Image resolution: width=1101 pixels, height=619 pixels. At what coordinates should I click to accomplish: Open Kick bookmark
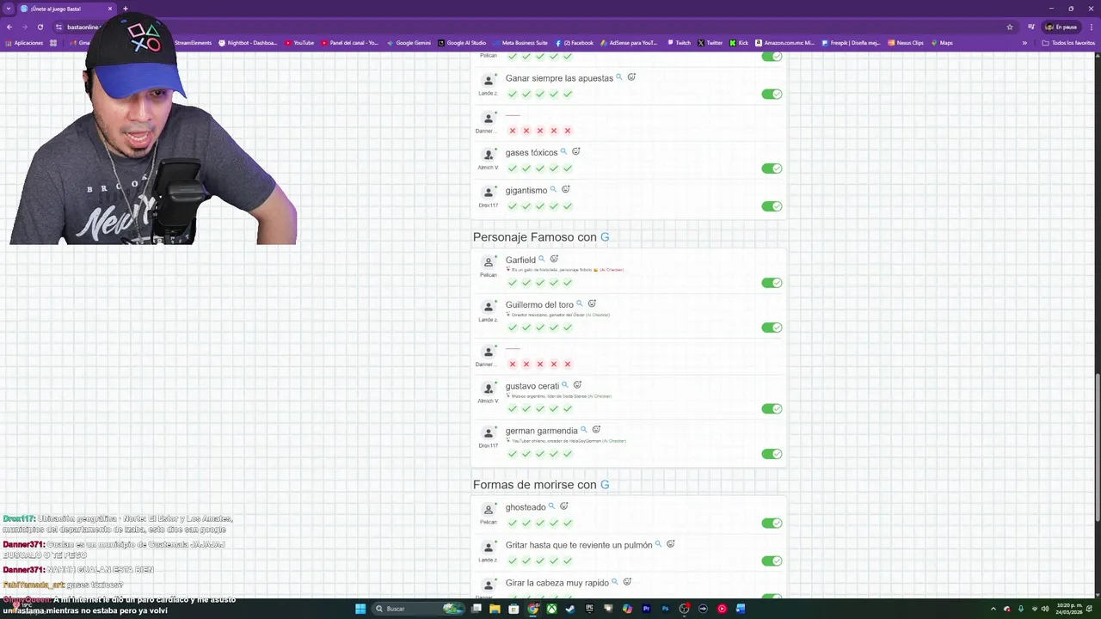pos(739,43)
